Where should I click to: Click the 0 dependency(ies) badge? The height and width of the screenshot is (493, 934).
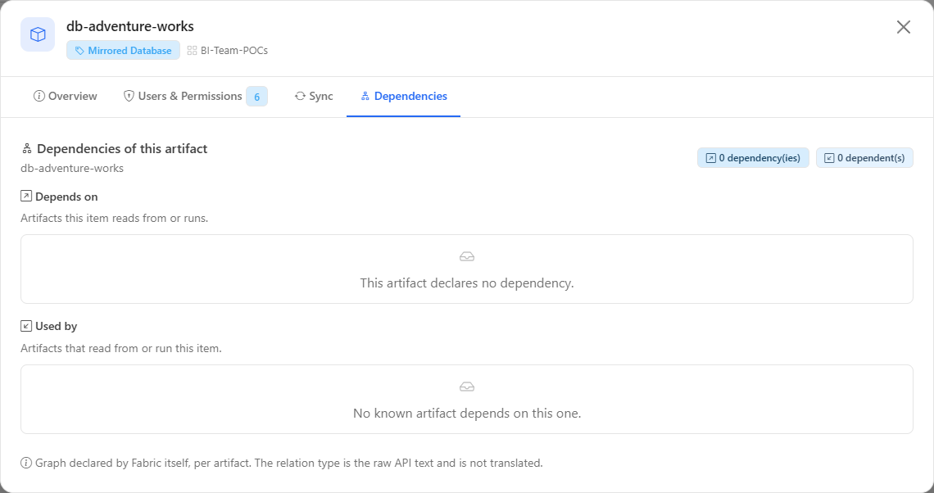tap(753, 158)
